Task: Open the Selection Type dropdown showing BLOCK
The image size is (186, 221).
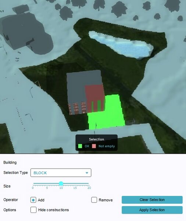Action: [61, 173]
